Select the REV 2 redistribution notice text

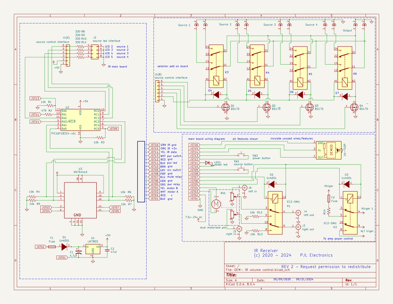pyautogui.click(x=326, y=266)
